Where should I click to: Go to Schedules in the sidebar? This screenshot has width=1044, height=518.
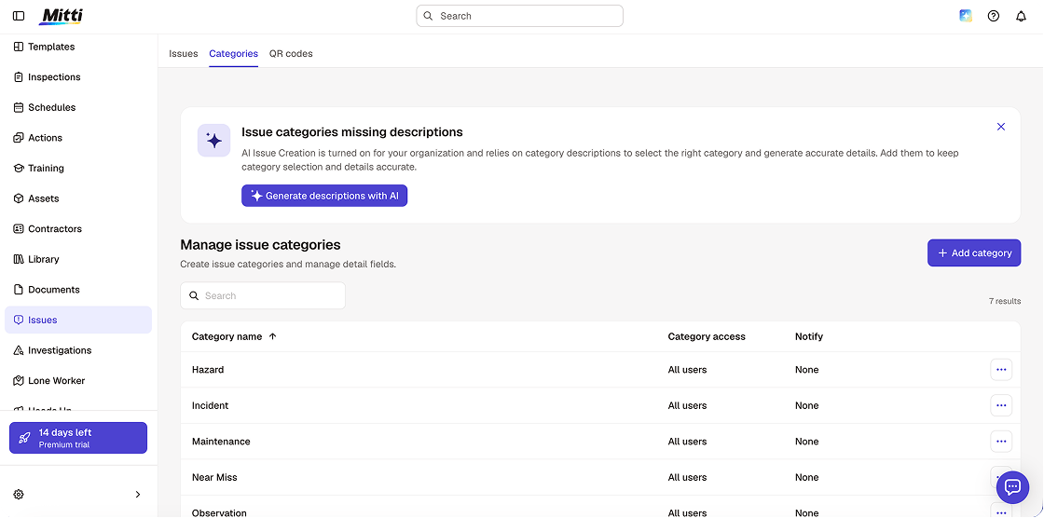pos(78,107)
